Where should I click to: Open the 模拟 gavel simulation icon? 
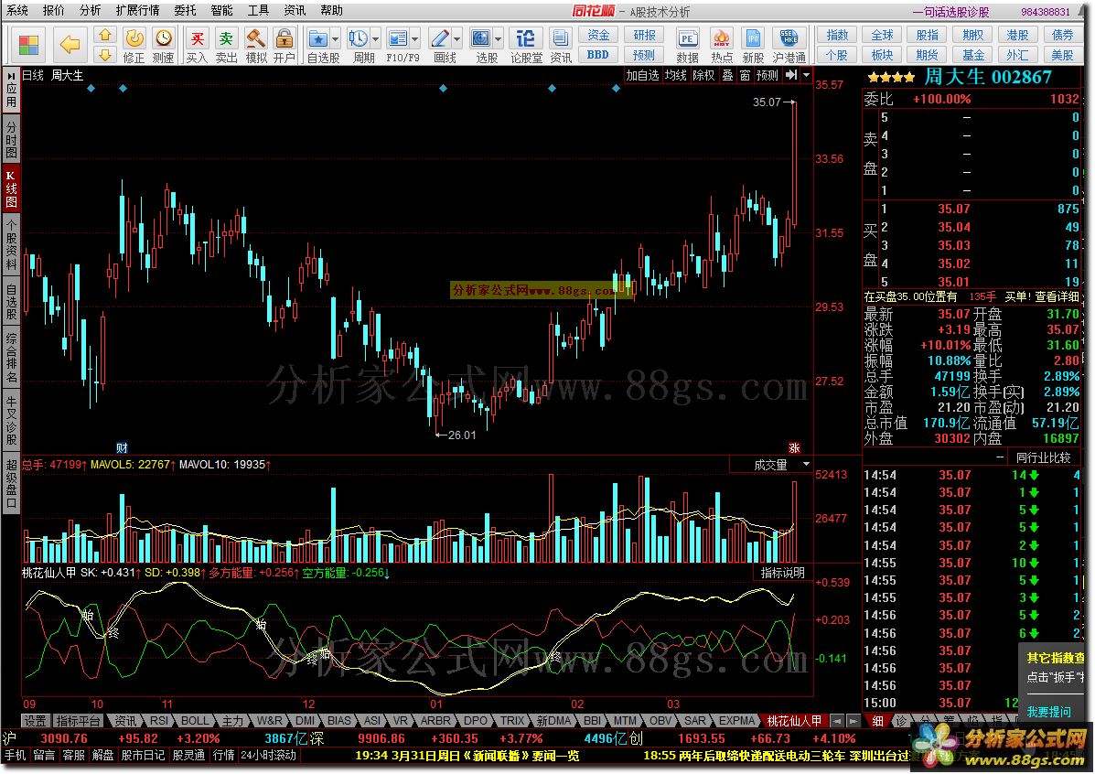point(255,38)
